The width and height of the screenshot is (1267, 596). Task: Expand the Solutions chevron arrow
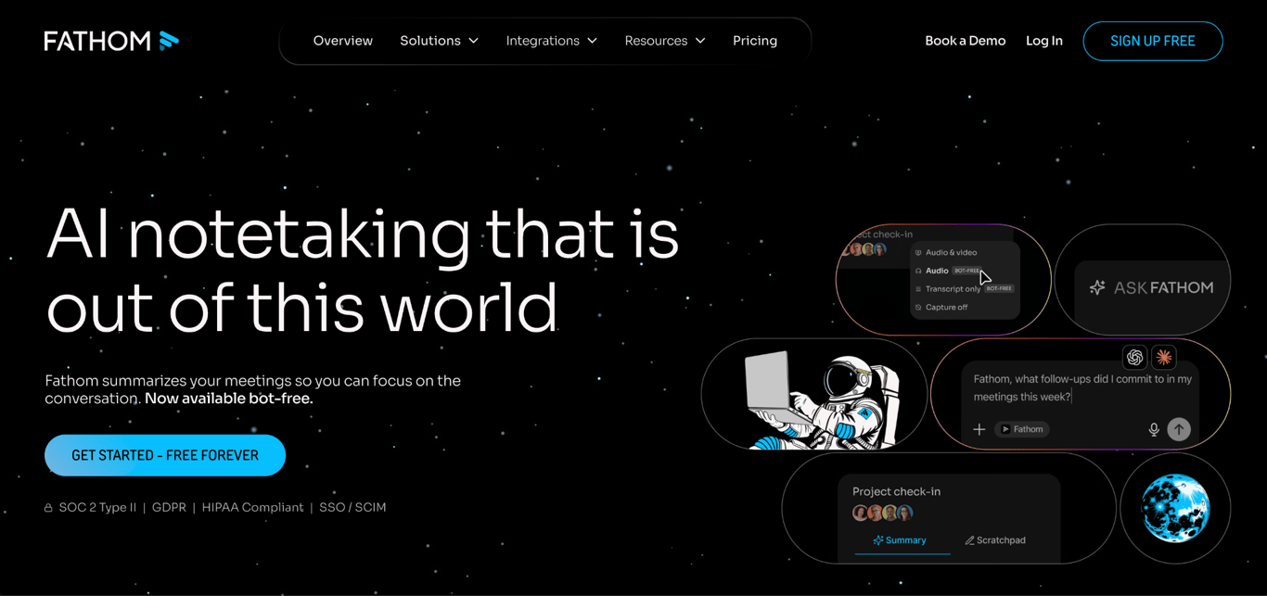tap(473, 41)
